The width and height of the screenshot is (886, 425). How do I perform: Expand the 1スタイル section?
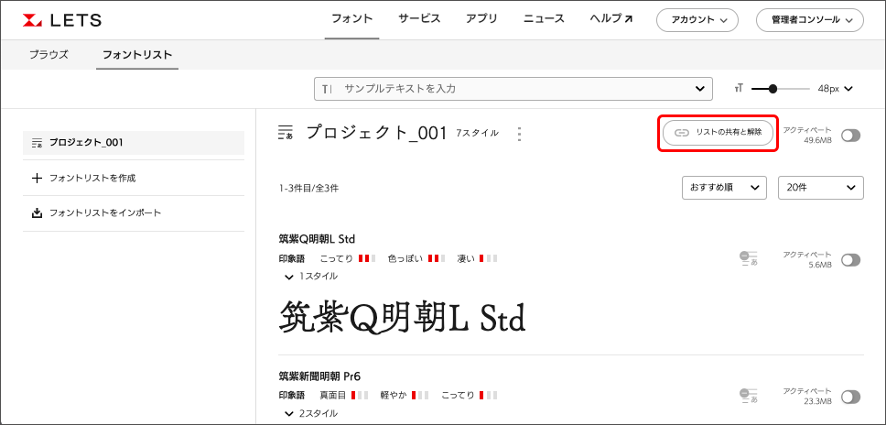click(x=311, y=276)
